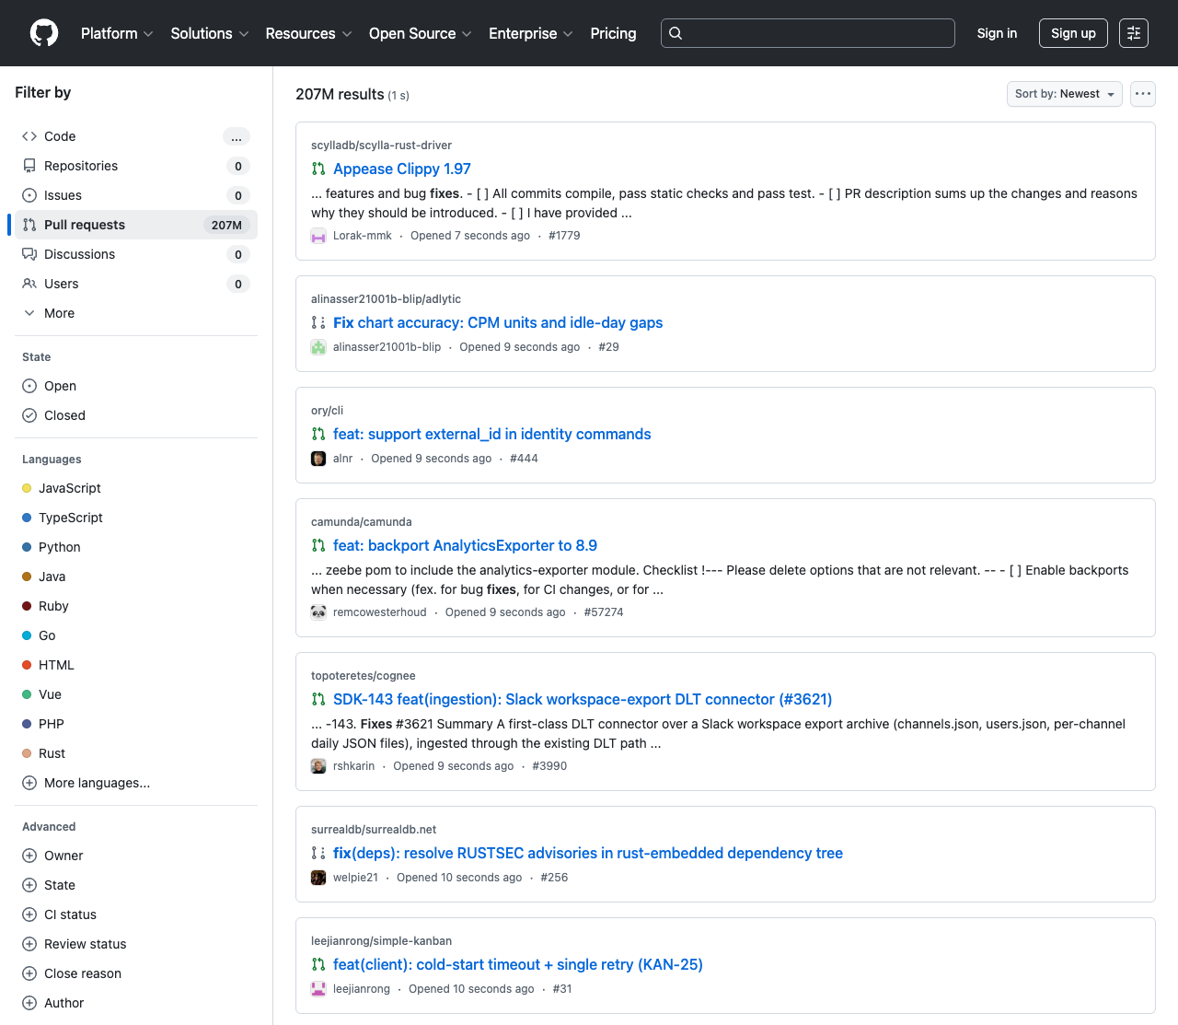Add Close reason advanced filter
Image resolution: width=1178 pixels, height=1025 pixels.
pyautogui.click(x=136, y=973)
